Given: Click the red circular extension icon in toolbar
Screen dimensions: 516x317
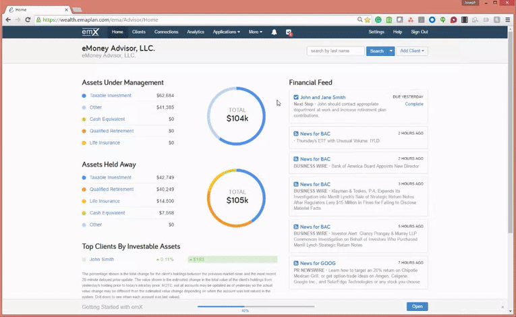Looking at the screenshot, I should coord(453,20).
